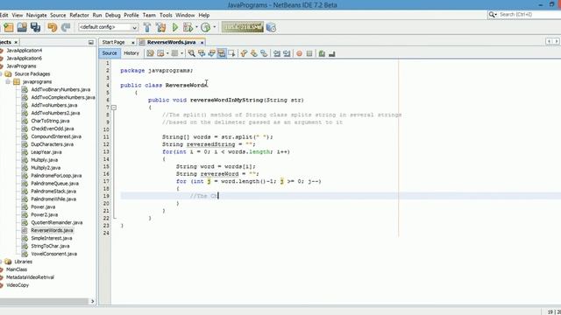Clean and Build the project
Viewport: 561px width, 315px height.
pyautogui.click(x=161, y=27)
